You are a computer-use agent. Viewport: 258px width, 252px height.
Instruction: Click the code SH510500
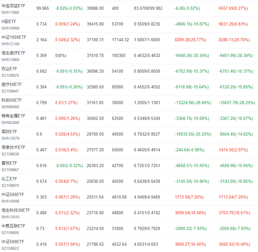(x=10, y=201)
